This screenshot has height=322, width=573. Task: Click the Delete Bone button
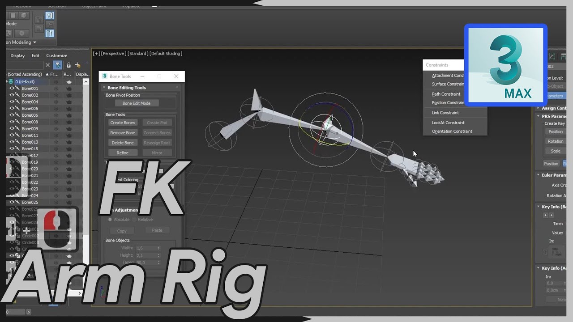[x=123, y=143]
